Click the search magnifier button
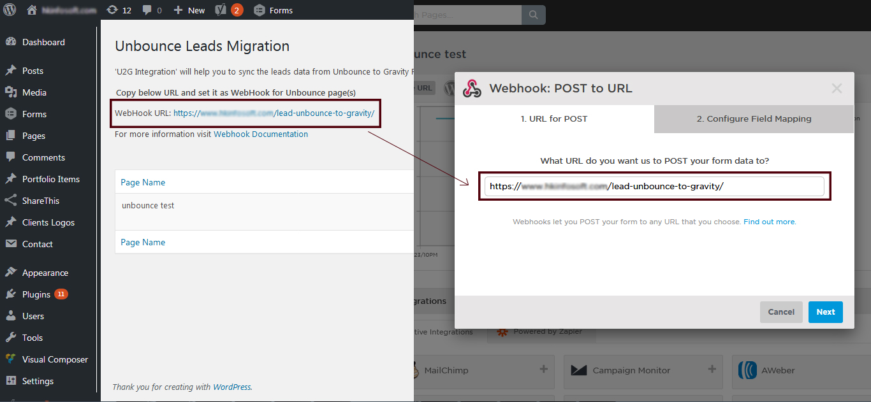The width and height of the screenshot is (871, 402). (534, 15)
